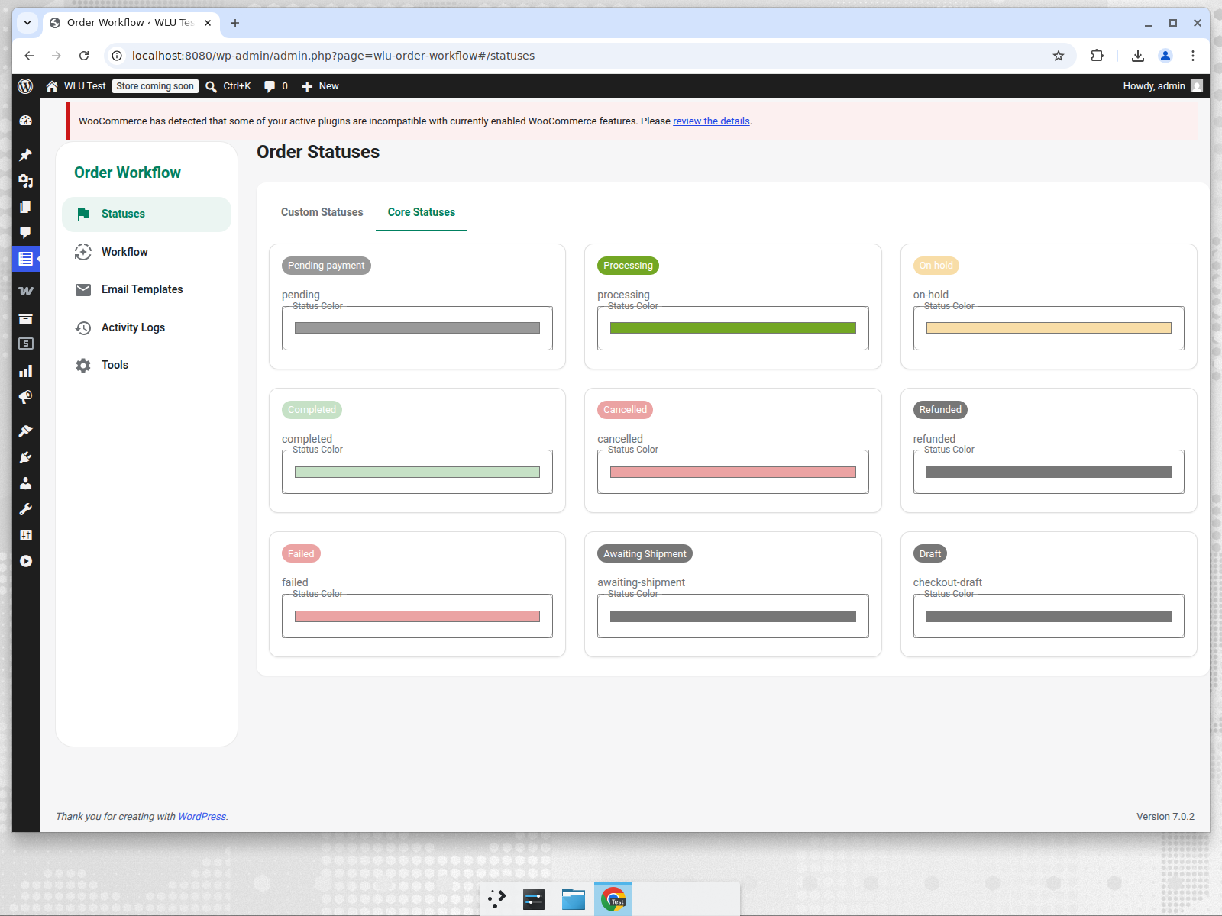Pick the pending status gray color swatch
This screenshot has width=1222, height=916.
point(417,328)
